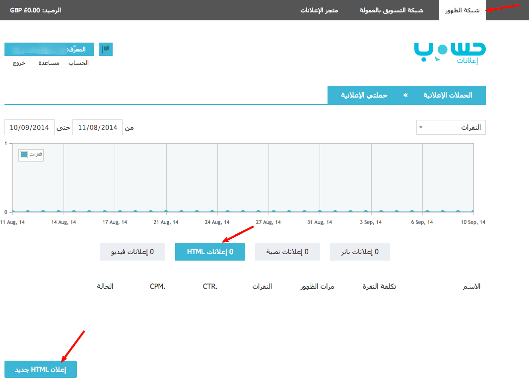Click the start date field 11/08/2014

[x=97, y=127]
